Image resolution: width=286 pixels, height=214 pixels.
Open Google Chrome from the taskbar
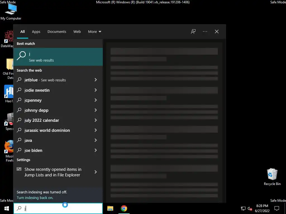tap(124, 208)
